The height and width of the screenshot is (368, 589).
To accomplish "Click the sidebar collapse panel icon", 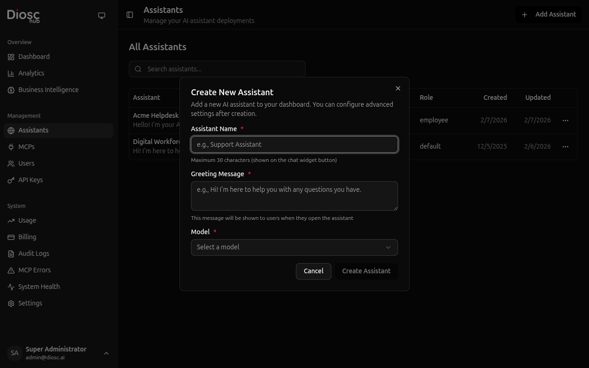I will 129,15.
